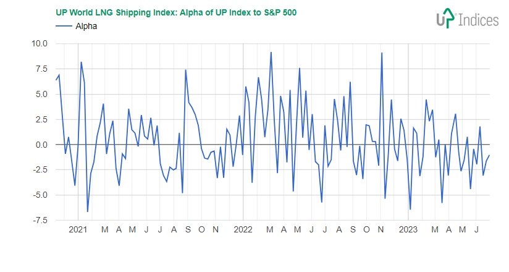Click the green UP logo icon
Screen dimensions: 509x272
tap(445, 19)
